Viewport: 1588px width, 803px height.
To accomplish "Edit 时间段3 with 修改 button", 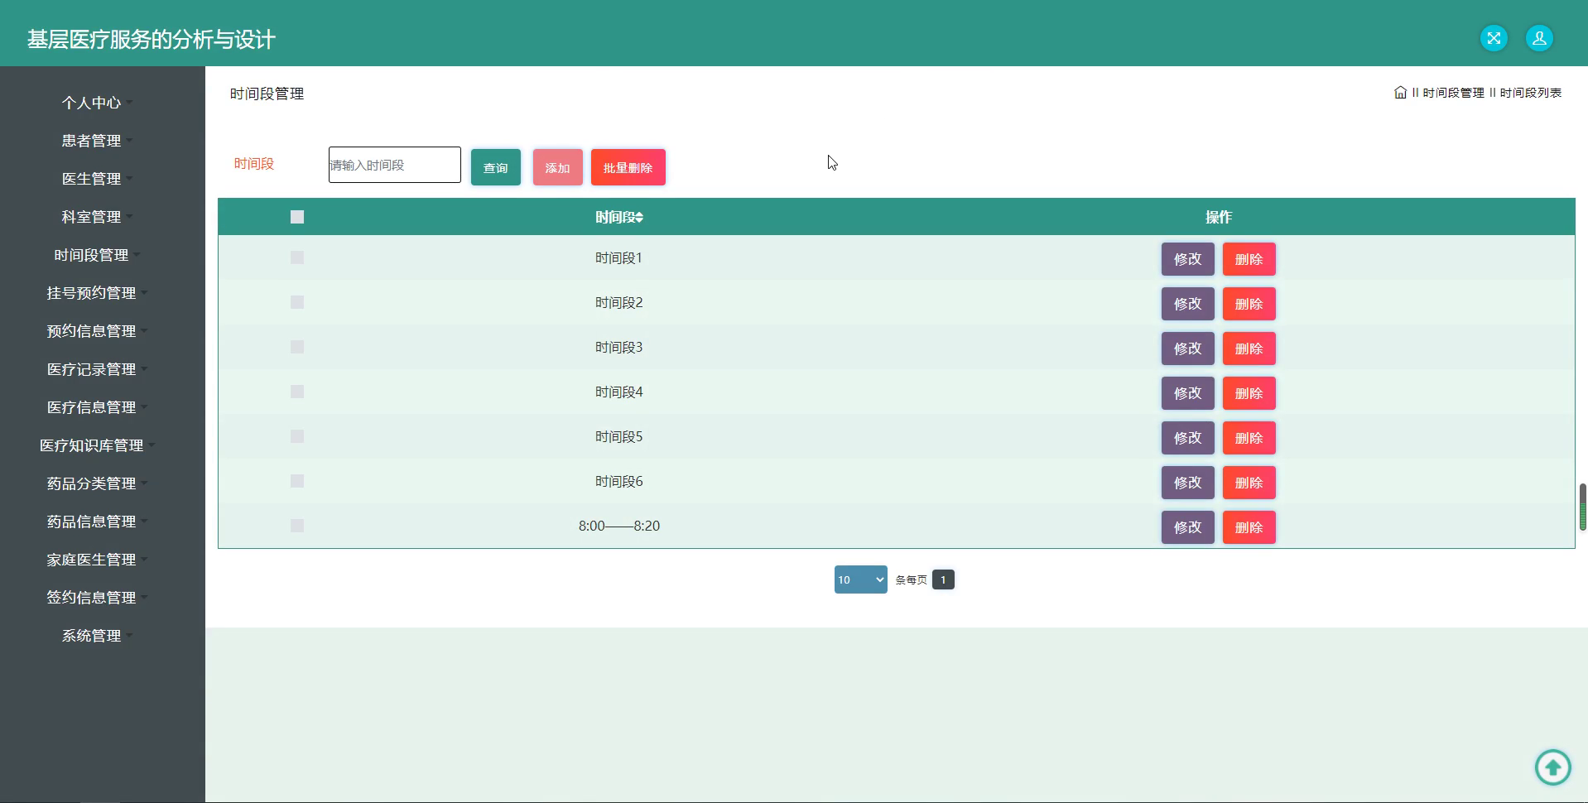I will 1187,349.
